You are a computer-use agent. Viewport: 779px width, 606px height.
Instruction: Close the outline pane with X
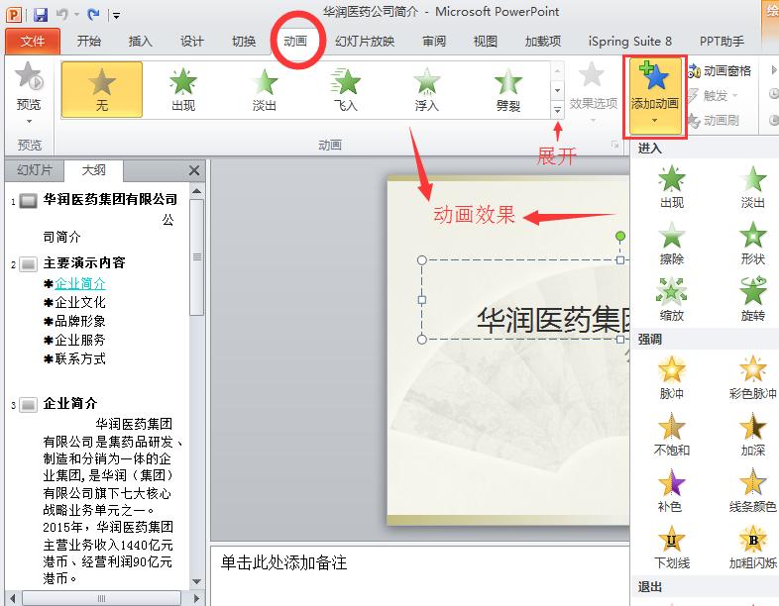tap(194, 170)
